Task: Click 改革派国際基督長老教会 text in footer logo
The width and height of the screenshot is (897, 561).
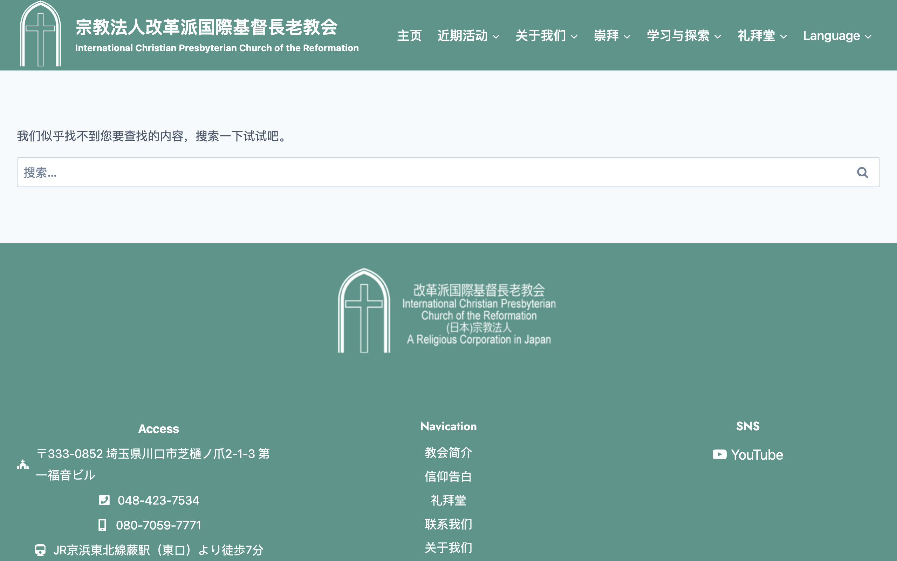Action: [479, 290]
